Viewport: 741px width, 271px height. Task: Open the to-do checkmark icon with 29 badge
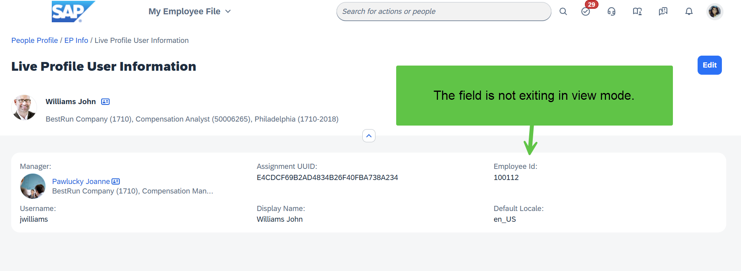tap(586, 12)
